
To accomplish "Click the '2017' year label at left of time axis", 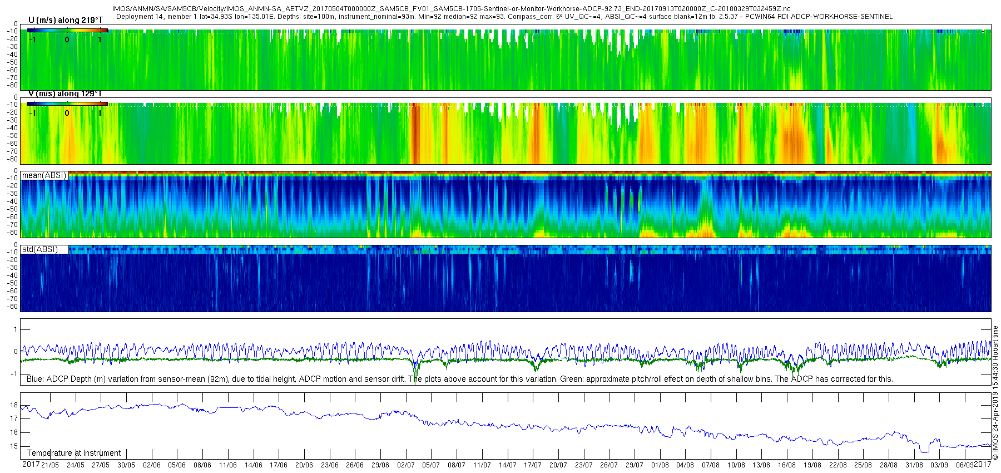I will 31,465.
